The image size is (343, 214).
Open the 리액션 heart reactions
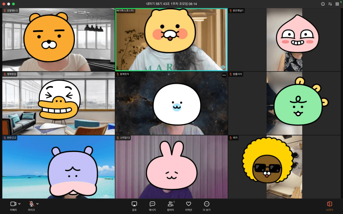[x=189, y=206]
